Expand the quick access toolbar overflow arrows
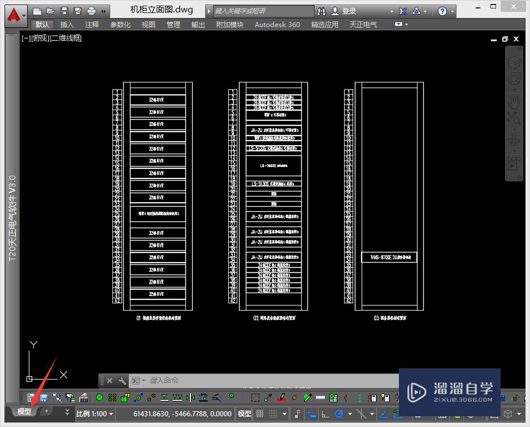The width and height of the screenshot is (530, 427). [104, 11]
